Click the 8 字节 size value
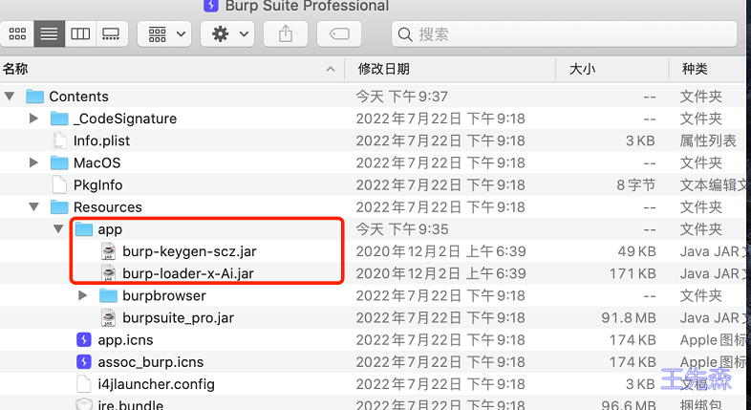Viewport: 751px width, 410px height. pyautogui.click(x=635, y=184)
